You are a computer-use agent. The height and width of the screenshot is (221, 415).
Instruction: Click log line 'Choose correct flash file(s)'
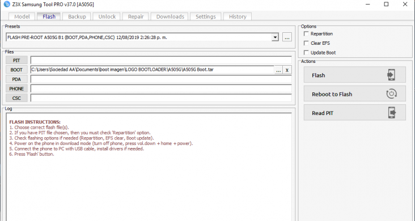[39, 127]
